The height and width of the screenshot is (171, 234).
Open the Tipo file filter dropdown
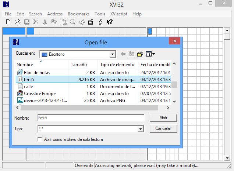pos(140,129)
